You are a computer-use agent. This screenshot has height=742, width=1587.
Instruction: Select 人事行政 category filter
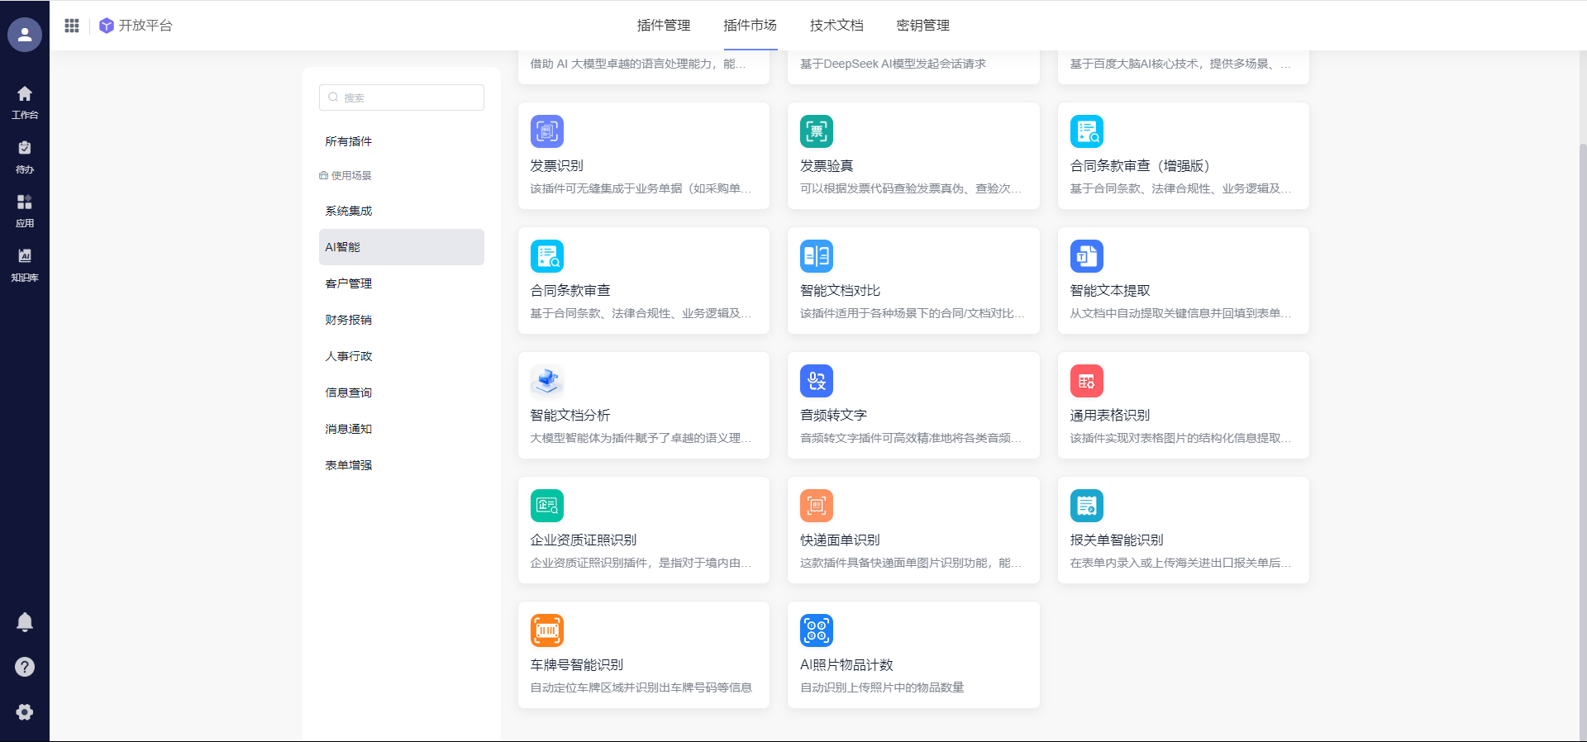coord(349,356)
